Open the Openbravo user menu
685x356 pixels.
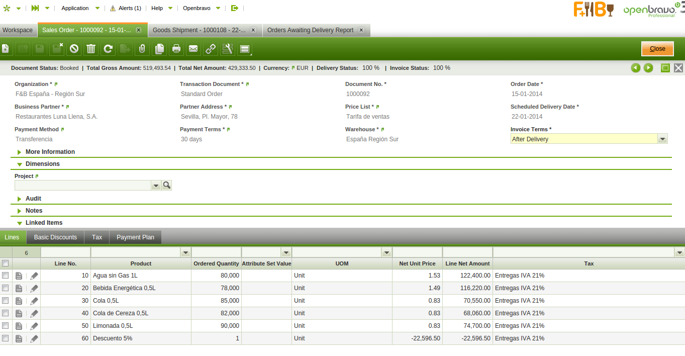(201, 8)
